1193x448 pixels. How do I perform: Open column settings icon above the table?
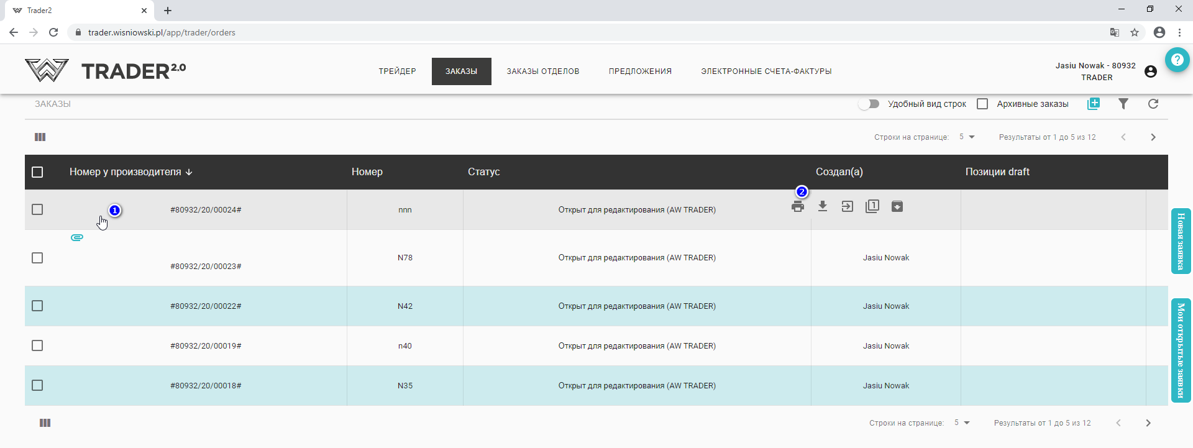tap(40, 137)
